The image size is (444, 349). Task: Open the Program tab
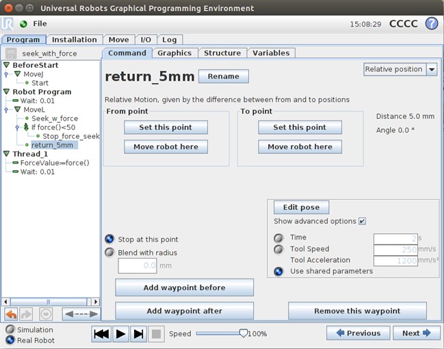23,40
